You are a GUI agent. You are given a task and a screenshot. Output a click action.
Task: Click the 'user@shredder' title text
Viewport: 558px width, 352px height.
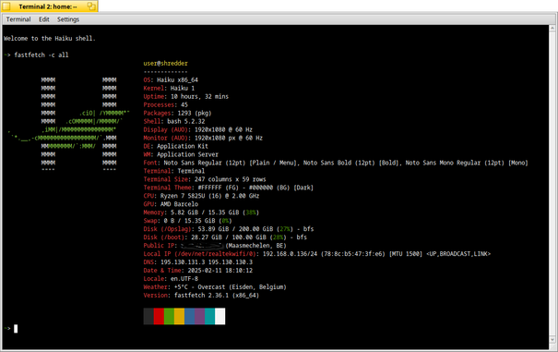click(165, 64)
